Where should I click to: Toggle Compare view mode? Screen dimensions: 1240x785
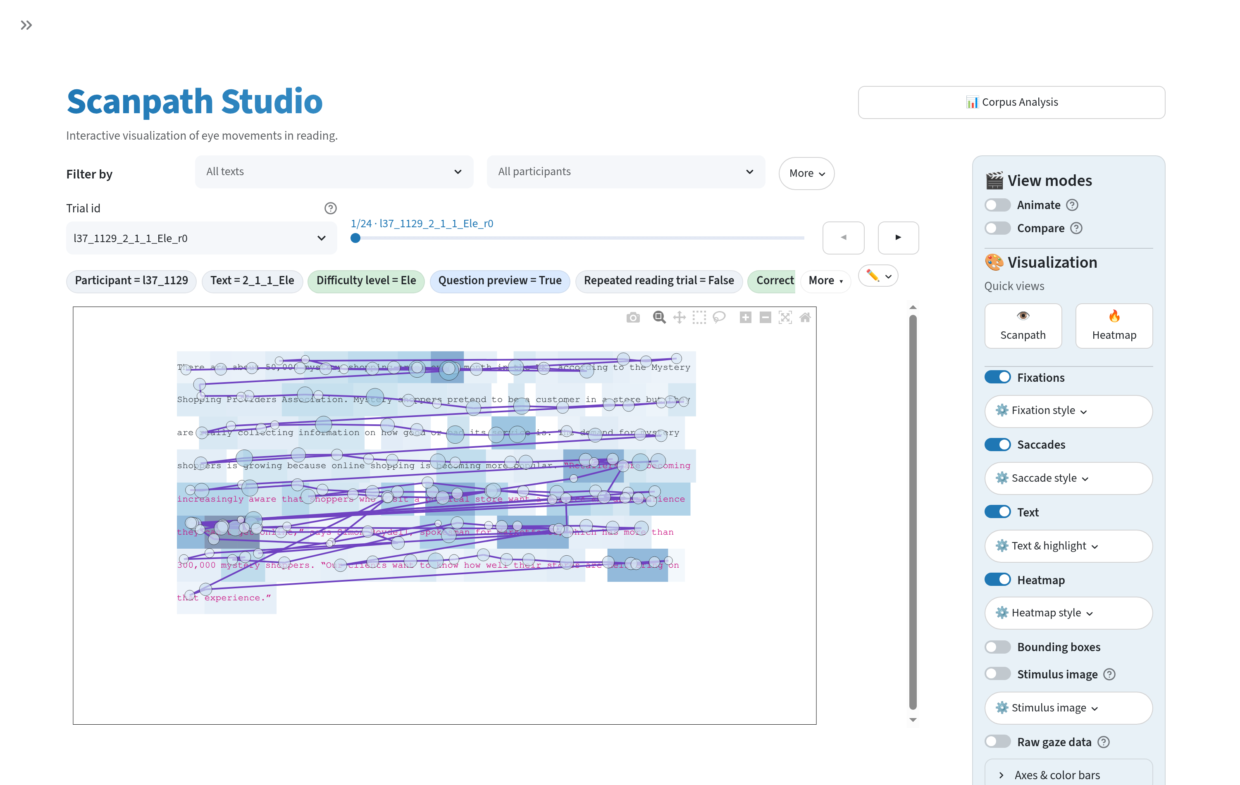pos(997,228)
